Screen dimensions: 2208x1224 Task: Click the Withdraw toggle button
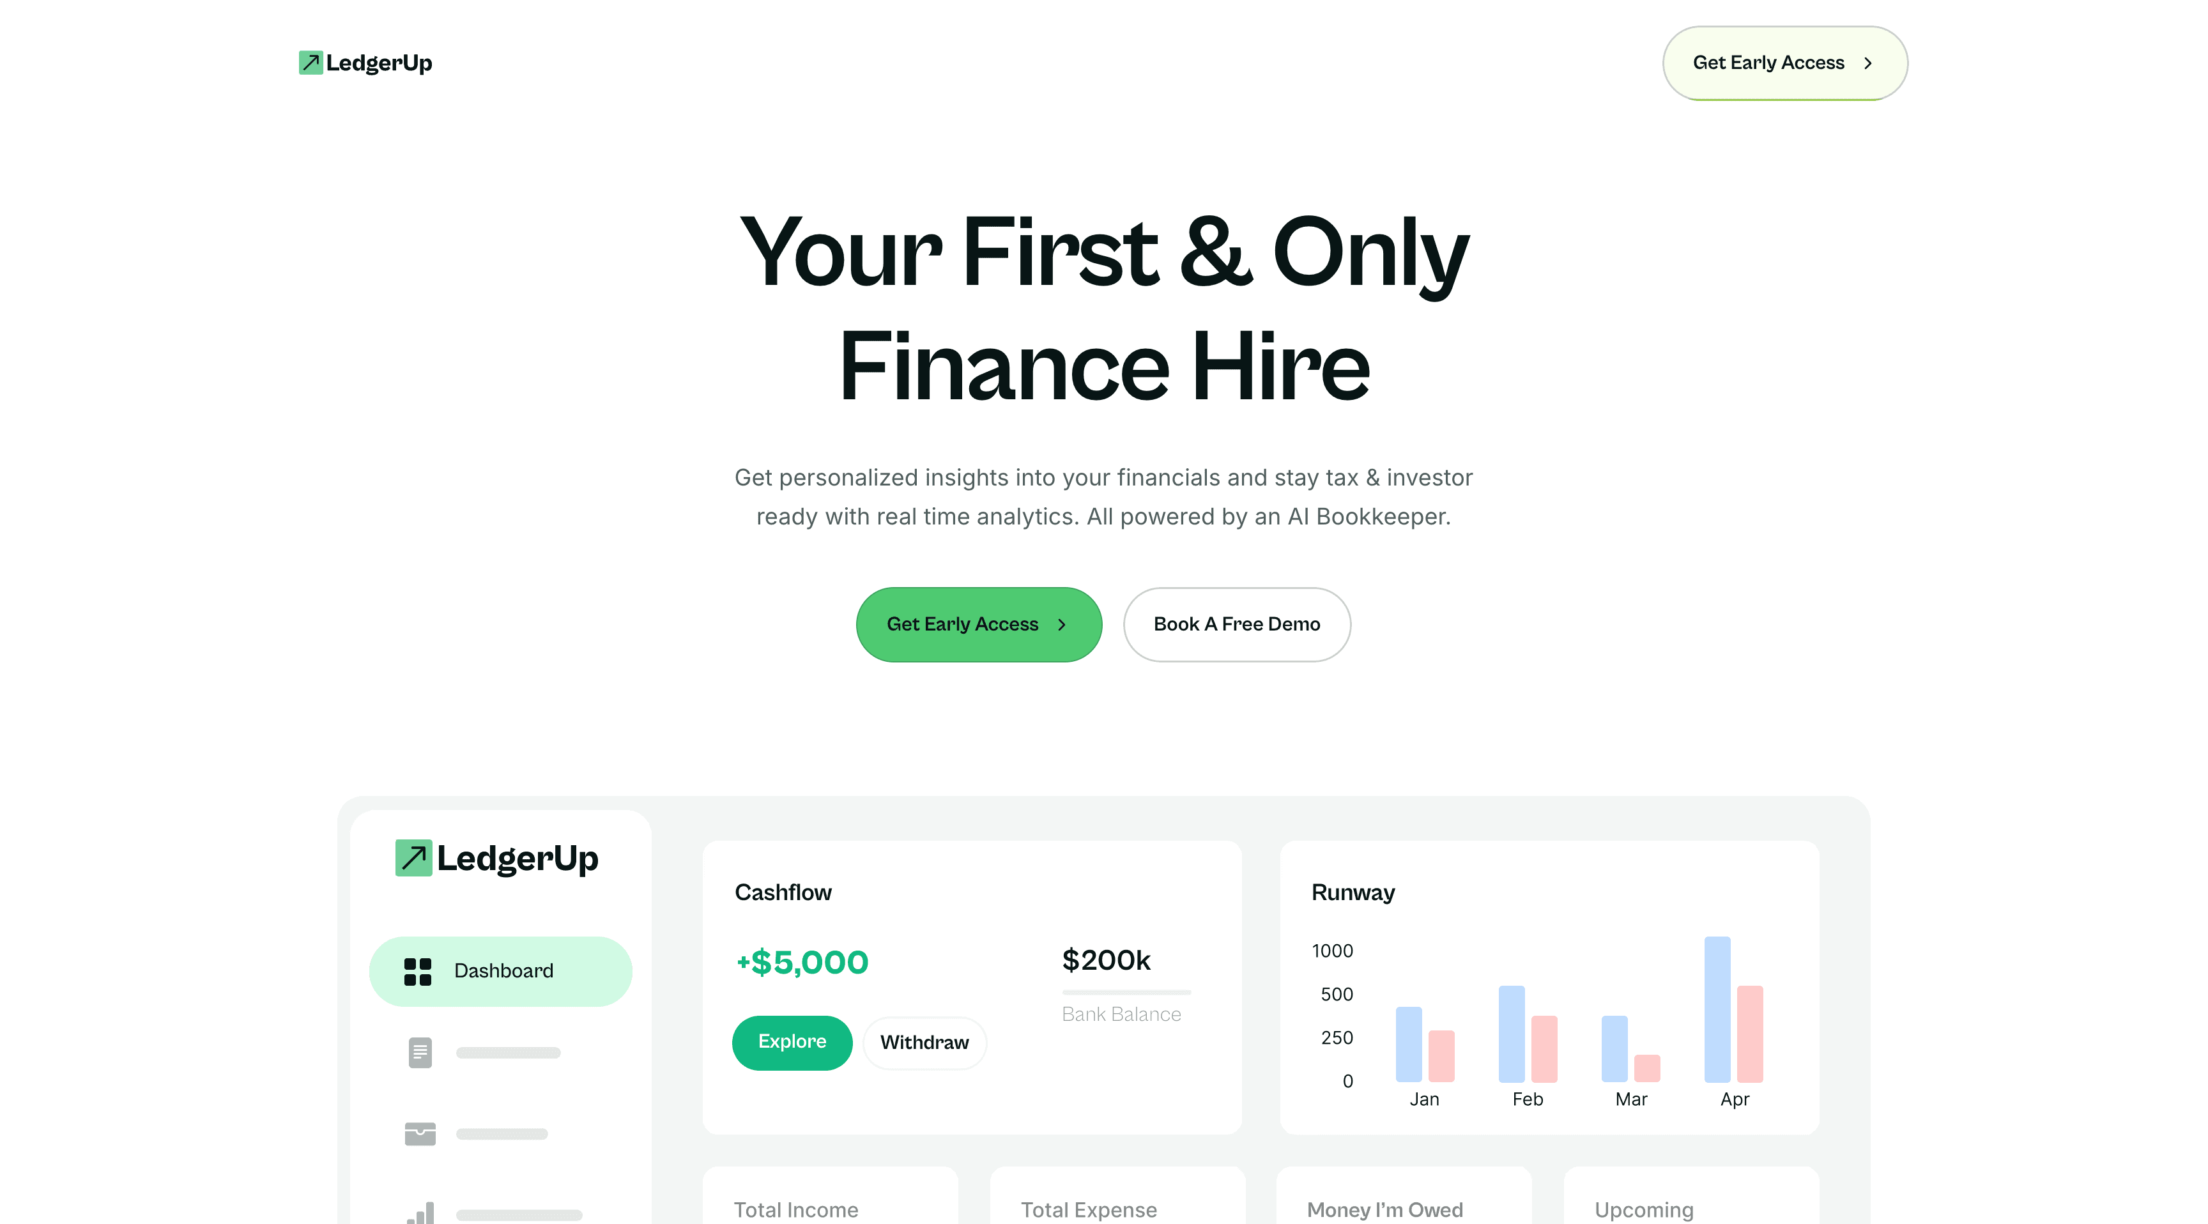[x=924, y=1041]
